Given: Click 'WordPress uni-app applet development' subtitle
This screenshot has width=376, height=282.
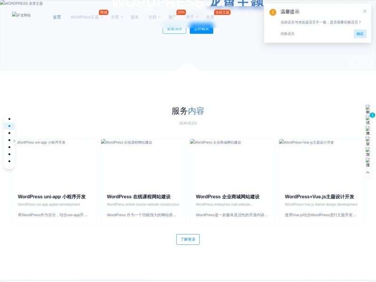Looking at the screenshot, I should tap(49, 204).
